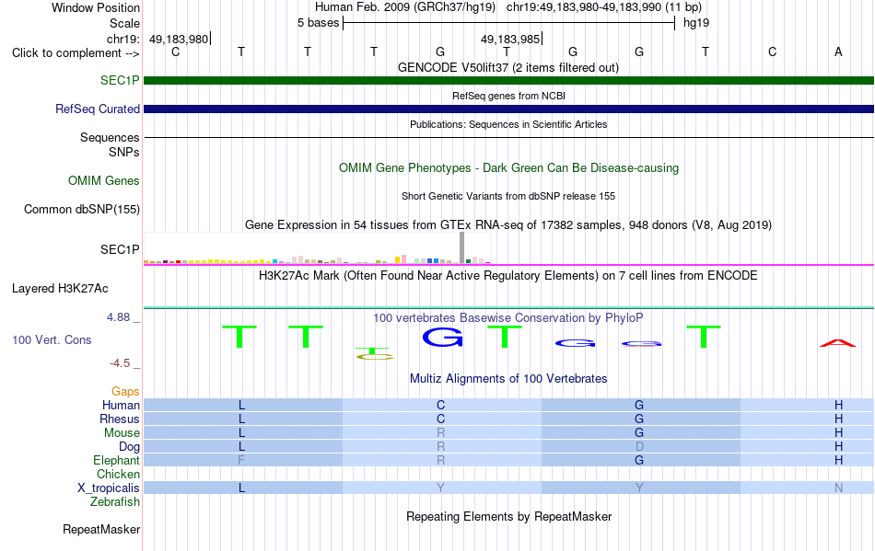Click the Sequences track label
Image resolution: width=875 pixels, height=551 pixels.
click(x=110, y=138)
